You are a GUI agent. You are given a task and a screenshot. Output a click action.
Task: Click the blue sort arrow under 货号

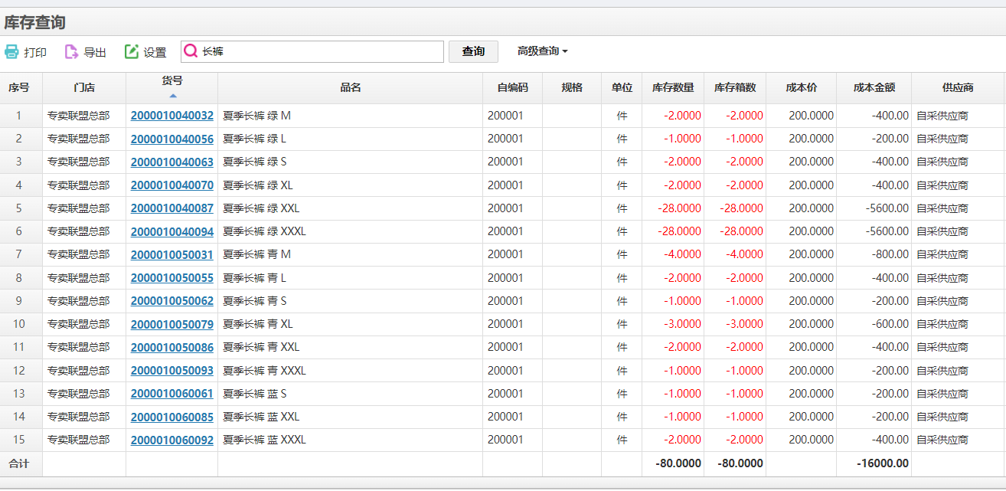[x=171, y=95]
